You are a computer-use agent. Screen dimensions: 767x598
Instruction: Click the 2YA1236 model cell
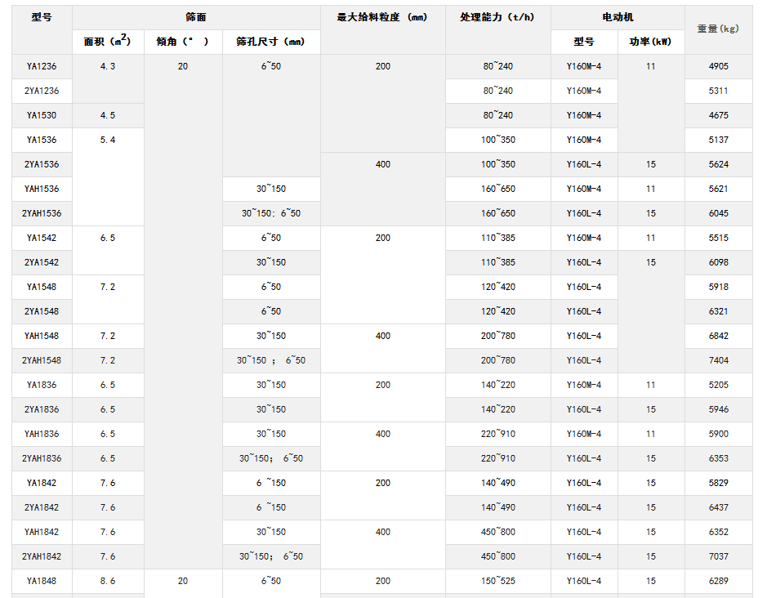39,91
